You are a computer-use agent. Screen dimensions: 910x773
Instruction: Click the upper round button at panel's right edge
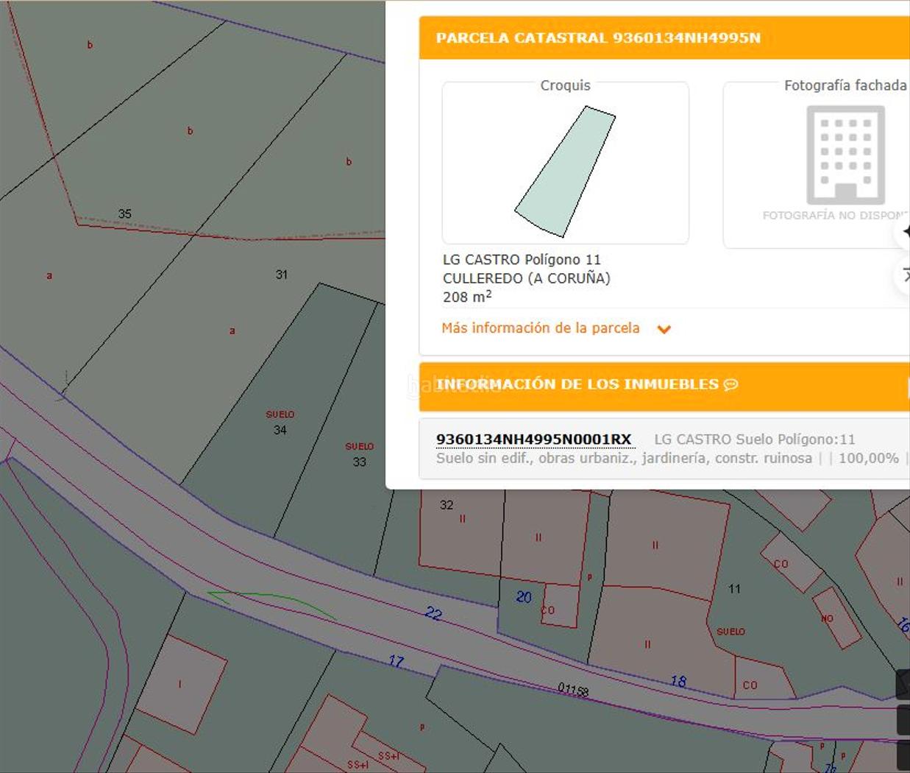coord(904,232)
